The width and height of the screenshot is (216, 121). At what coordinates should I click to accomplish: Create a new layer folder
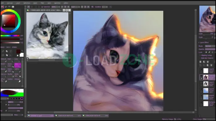(208, 62)
